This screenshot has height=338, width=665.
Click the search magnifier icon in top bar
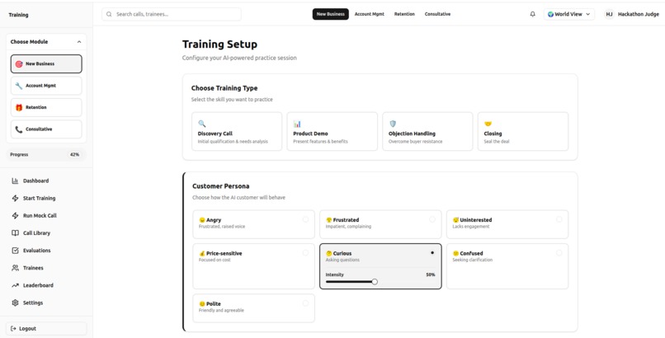109,14
